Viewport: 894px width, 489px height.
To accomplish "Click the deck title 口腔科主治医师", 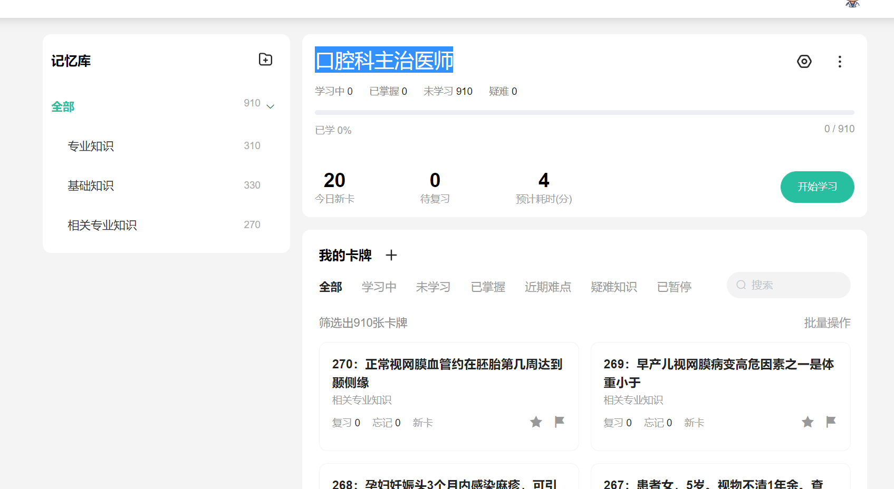I will tap(384, 60).
